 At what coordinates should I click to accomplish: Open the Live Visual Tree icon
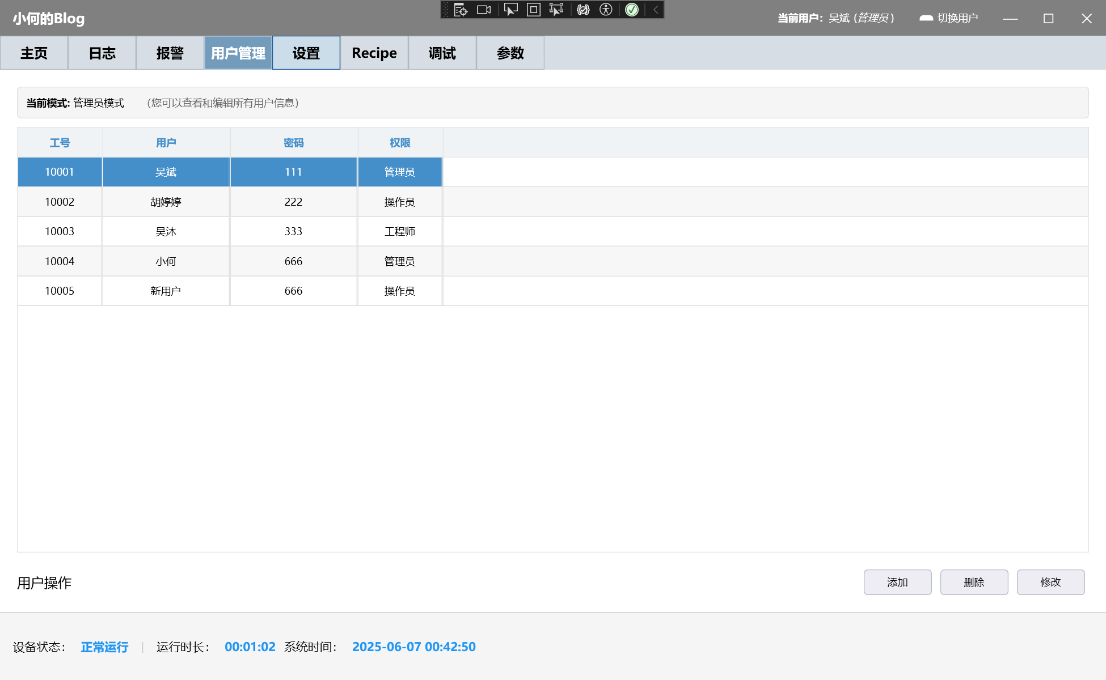(x=461, y=10)
